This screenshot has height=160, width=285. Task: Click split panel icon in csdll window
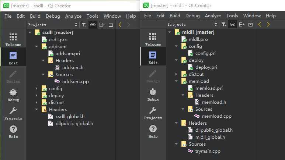coord(102,25)
